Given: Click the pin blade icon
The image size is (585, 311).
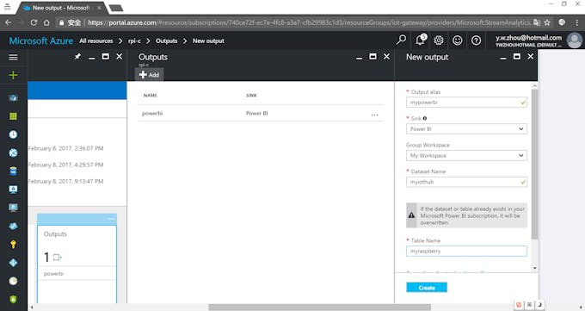Looking at the screenshot, I should click(77, 57).
